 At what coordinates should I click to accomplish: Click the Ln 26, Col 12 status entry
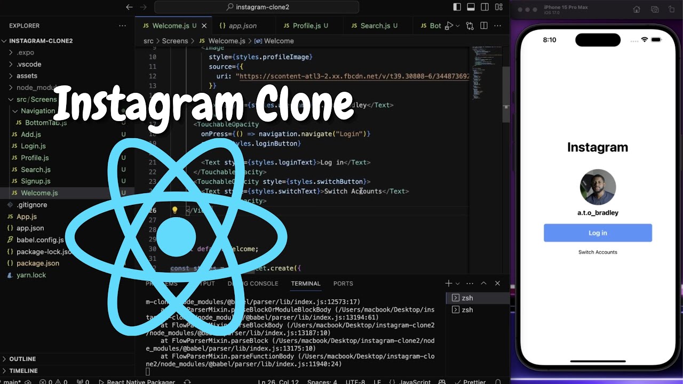click(279, 381)
